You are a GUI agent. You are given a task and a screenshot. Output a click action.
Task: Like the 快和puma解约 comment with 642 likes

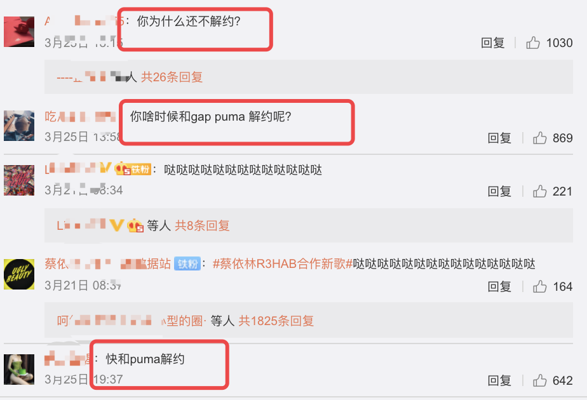pyautogui.click(x=539, y=380)
